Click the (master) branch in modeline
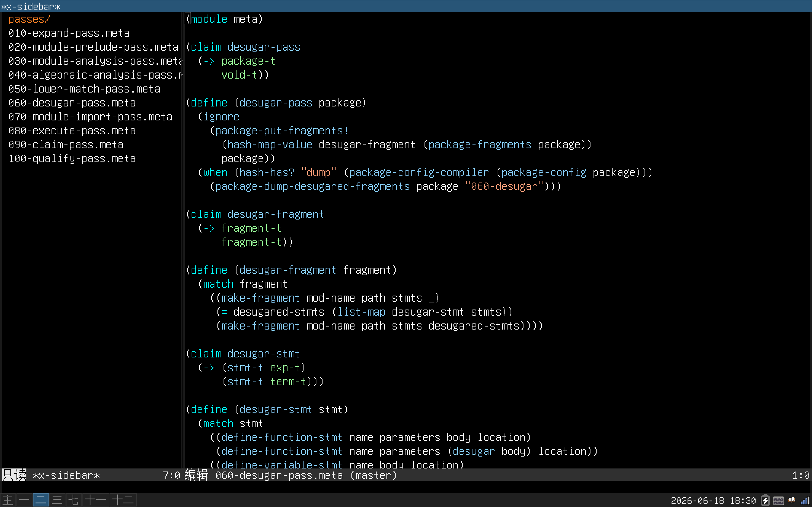This screenshot has height=507, width=812. coord(374,475)
